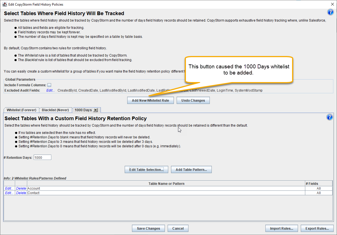The image size is (337, 235).
Task: Click the # Fields column header
Action: (319, 183)
